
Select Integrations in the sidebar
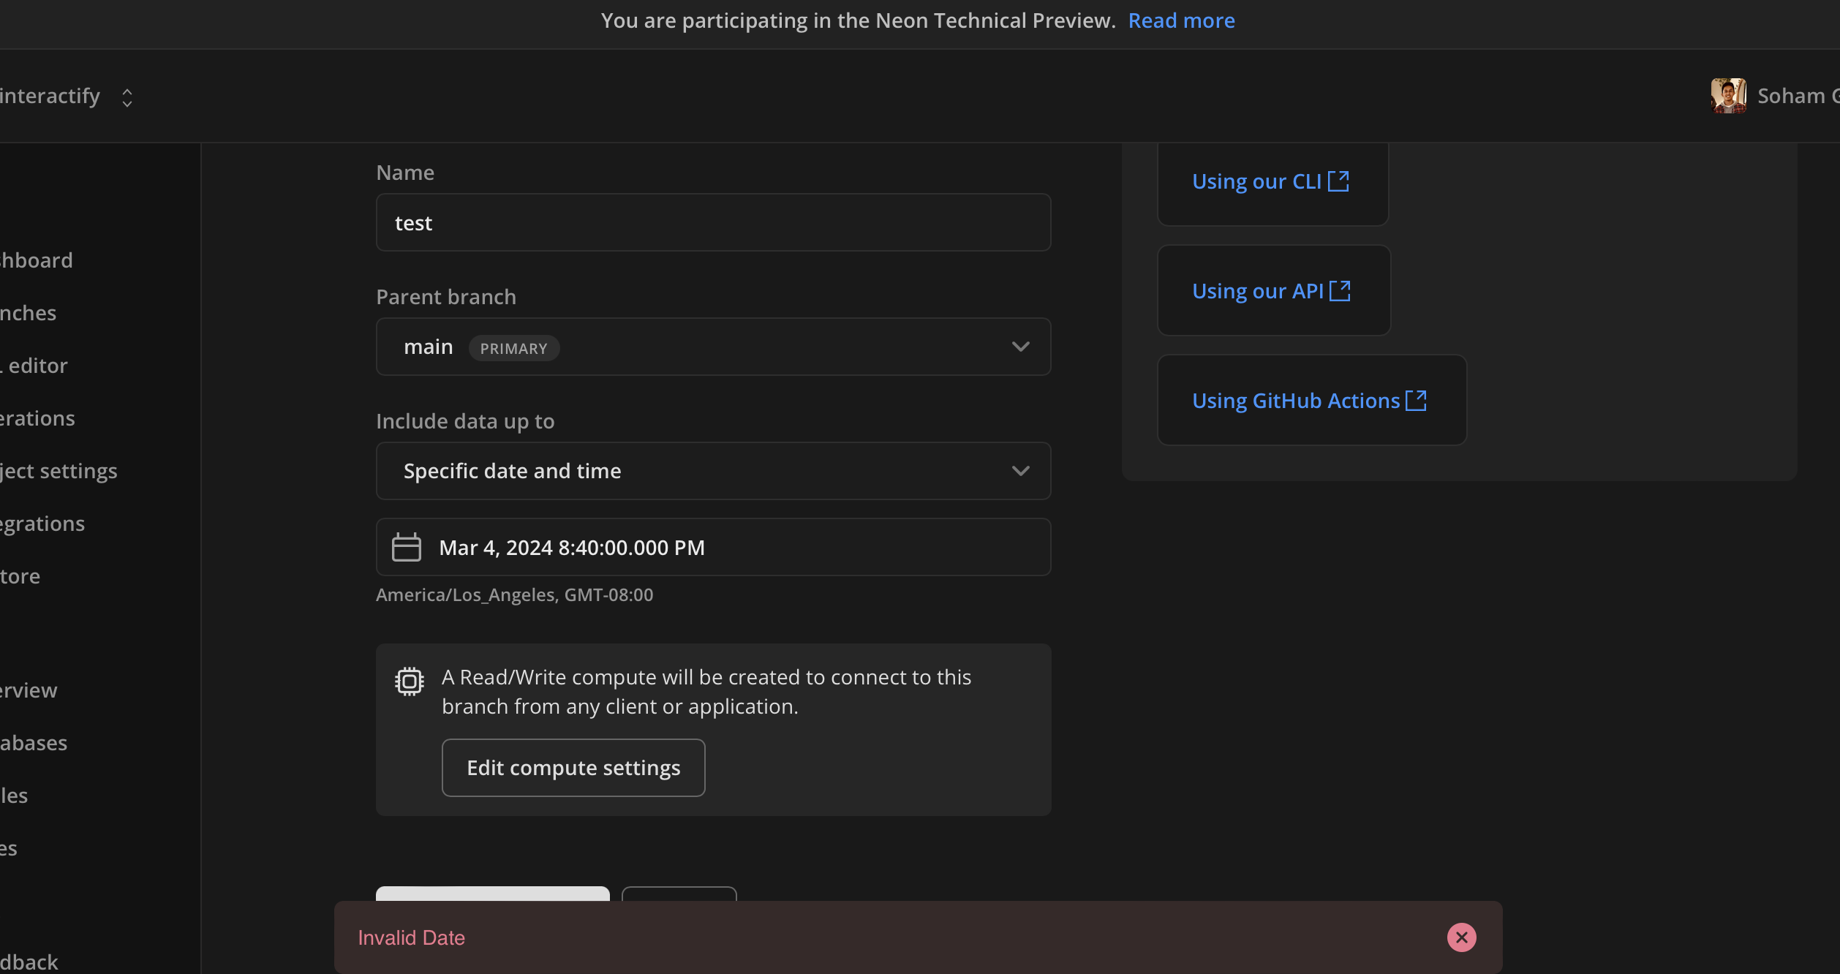(x=42, y=524)
